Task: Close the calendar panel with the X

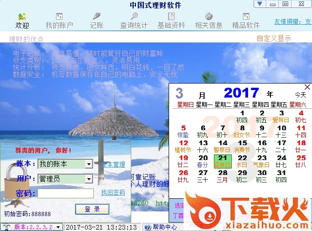Action: [307, 87]
